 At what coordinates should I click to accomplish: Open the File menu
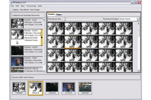coord(12,6)
